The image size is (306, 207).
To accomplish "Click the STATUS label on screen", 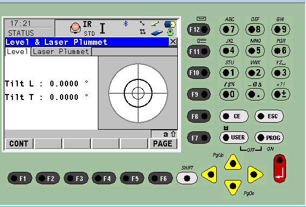I will (x=21, y=33).
